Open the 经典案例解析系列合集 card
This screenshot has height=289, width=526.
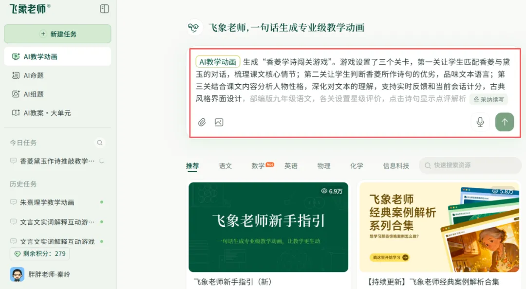pyautogui.click(x=439, y=227)
